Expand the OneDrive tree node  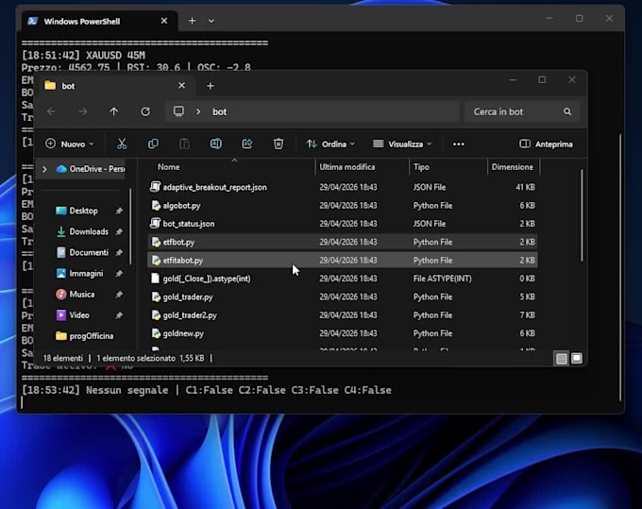[x=44, y=169]
